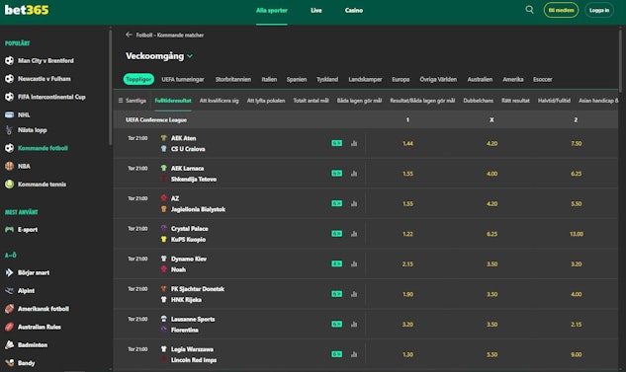Click the Alpint ski icon
The width and height of the screenshot is (626, 372).
tap(9, 291)
